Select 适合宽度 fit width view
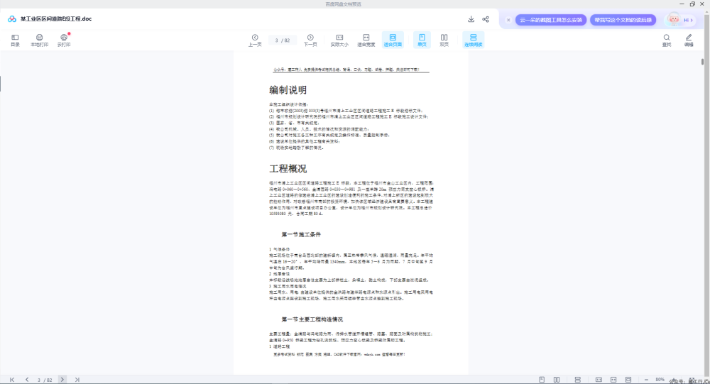Image resolution: width=710 pixels, height=384 pixels. coord(366,40)
